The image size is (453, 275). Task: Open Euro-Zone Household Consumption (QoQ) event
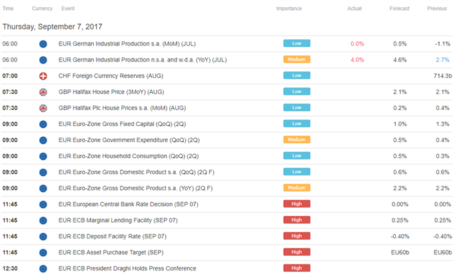129,156
